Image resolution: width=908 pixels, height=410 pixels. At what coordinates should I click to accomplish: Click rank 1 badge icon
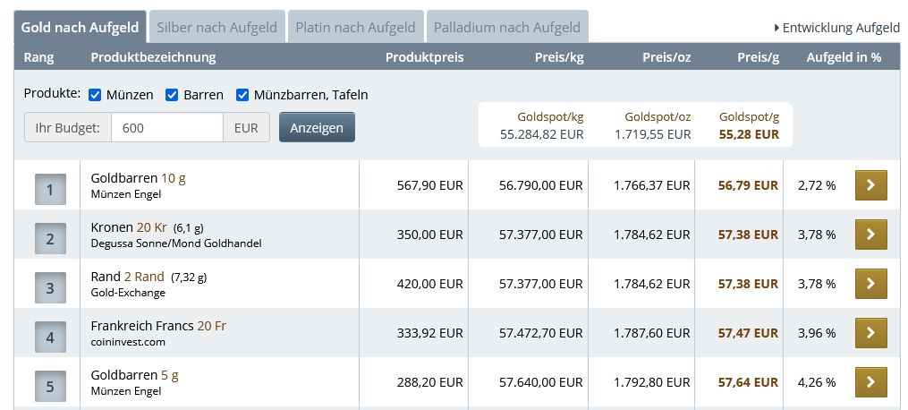point(50,190)
